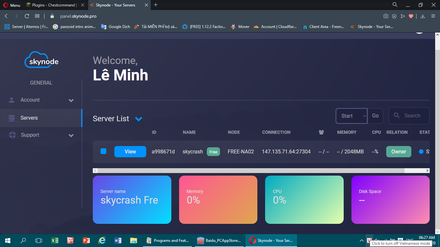The width and height of the screenshot is (440, 247).
Task: Click the Memory 0% card
Action: [x=218, y=199]
